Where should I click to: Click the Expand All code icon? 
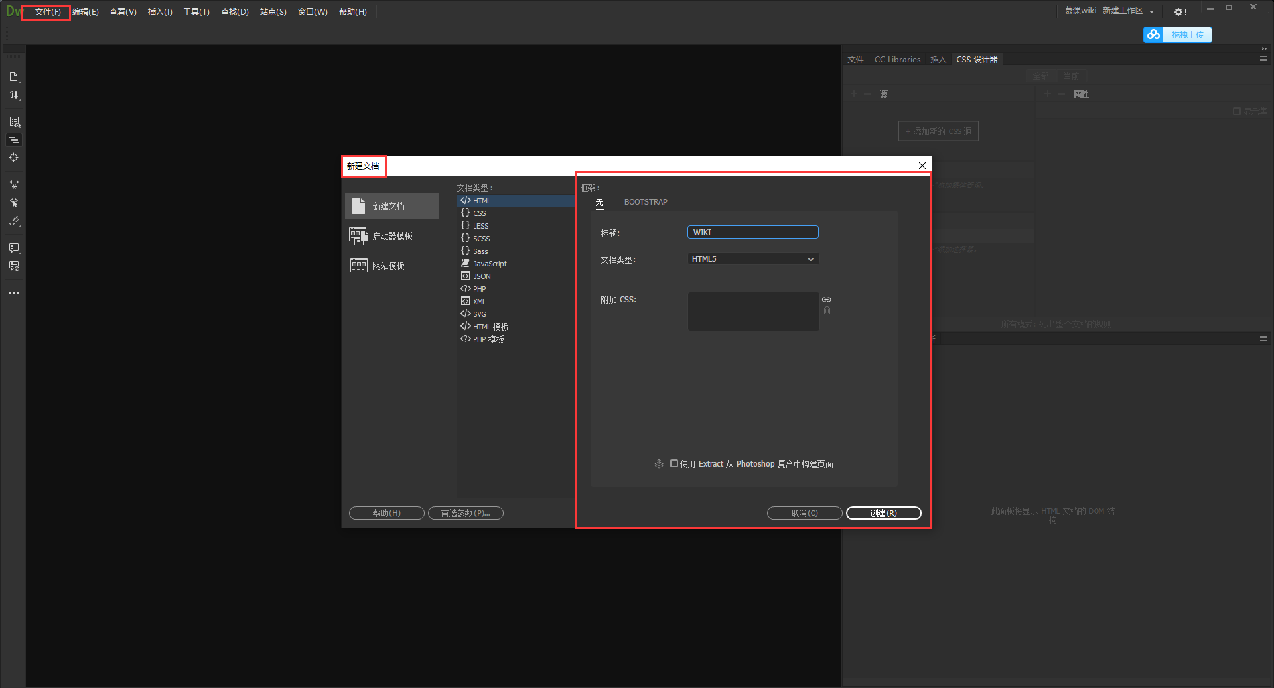[x=13, y=185]
